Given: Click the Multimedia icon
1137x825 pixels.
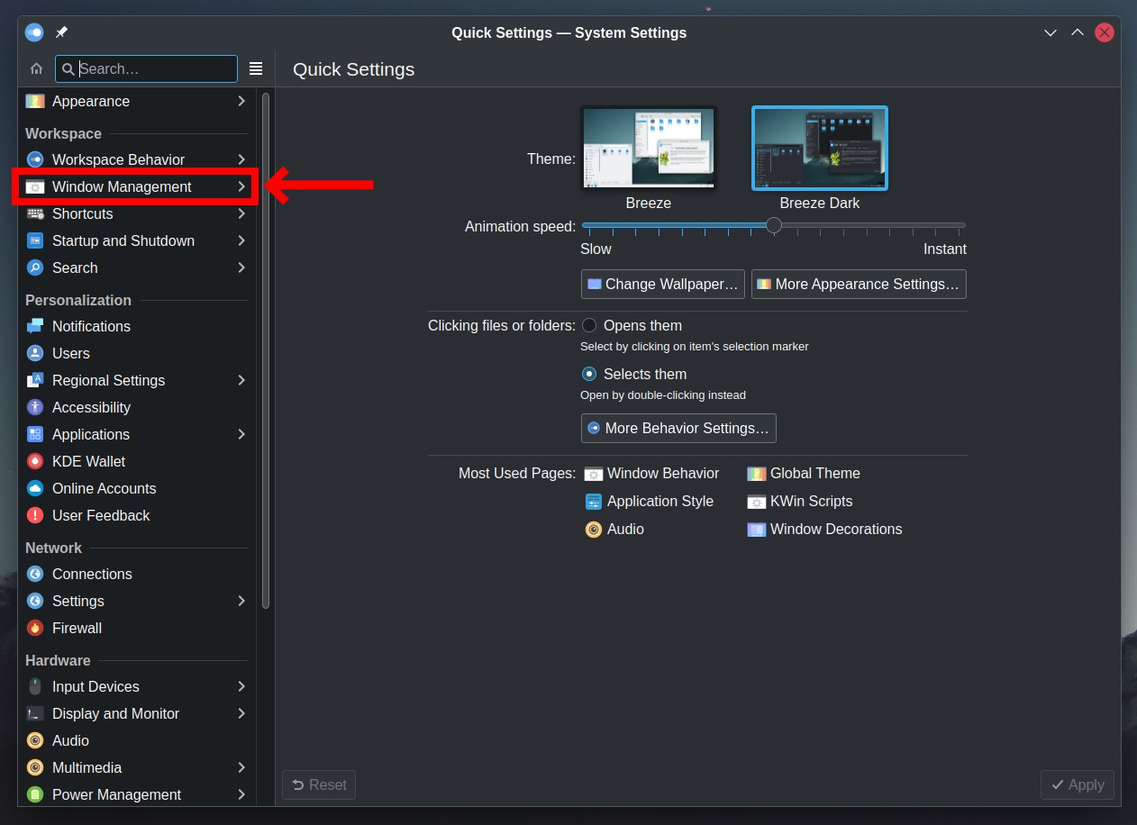Looking at the screenshot, I should [x=35, y=767].
